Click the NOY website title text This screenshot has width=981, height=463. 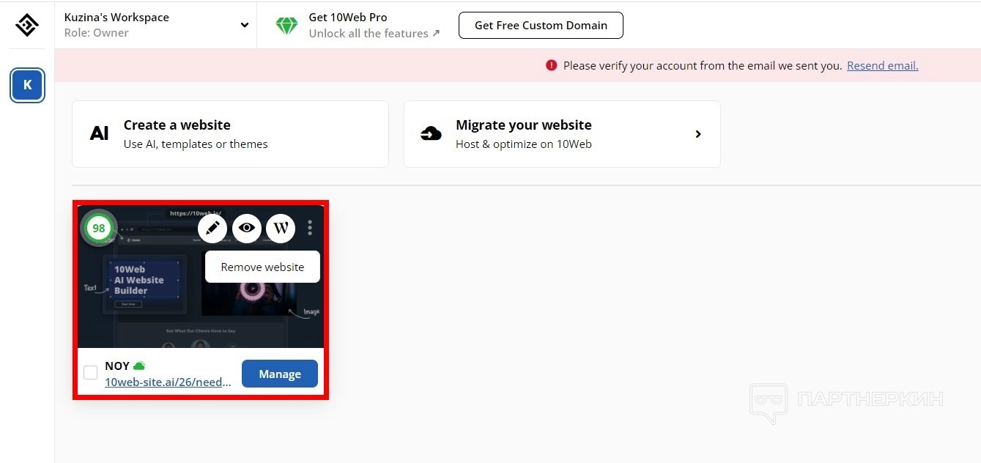[x=117, y=366]
